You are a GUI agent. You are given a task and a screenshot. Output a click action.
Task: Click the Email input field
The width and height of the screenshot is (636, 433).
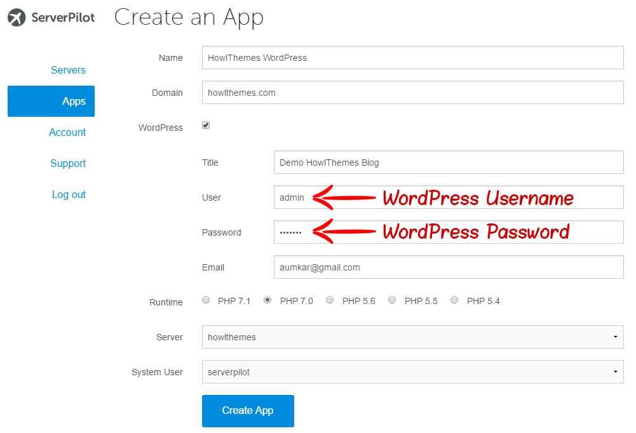[x=449, y=267]
